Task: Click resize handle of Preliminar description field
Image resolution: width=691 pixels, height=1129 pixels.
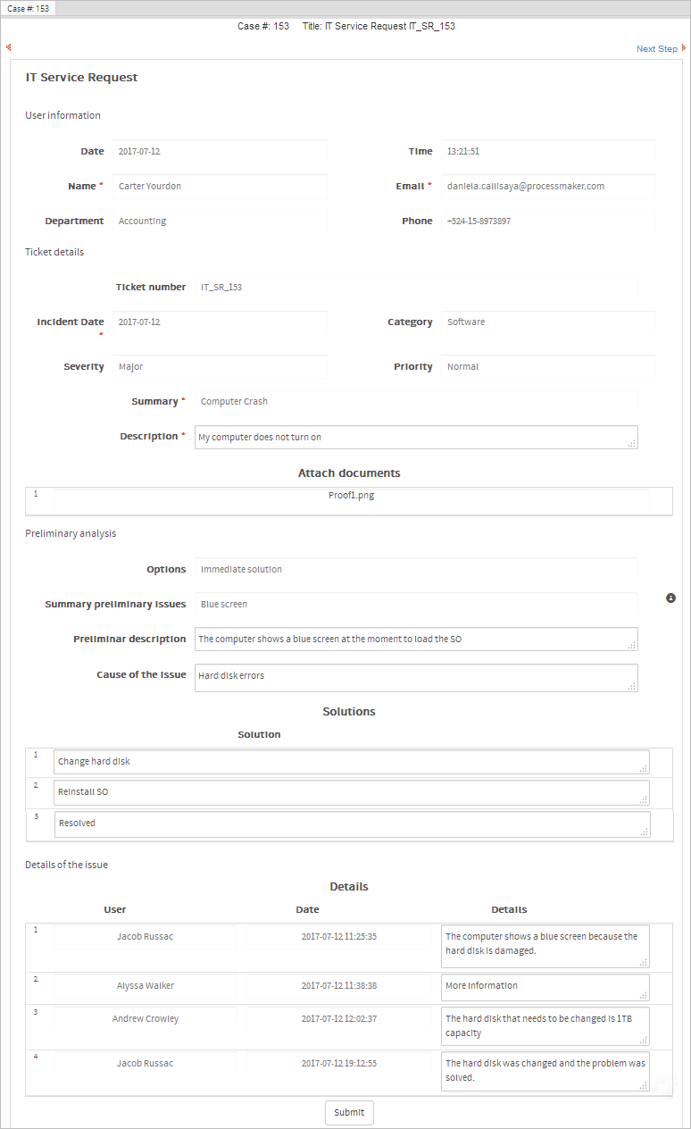Action: tap(632, 645)
